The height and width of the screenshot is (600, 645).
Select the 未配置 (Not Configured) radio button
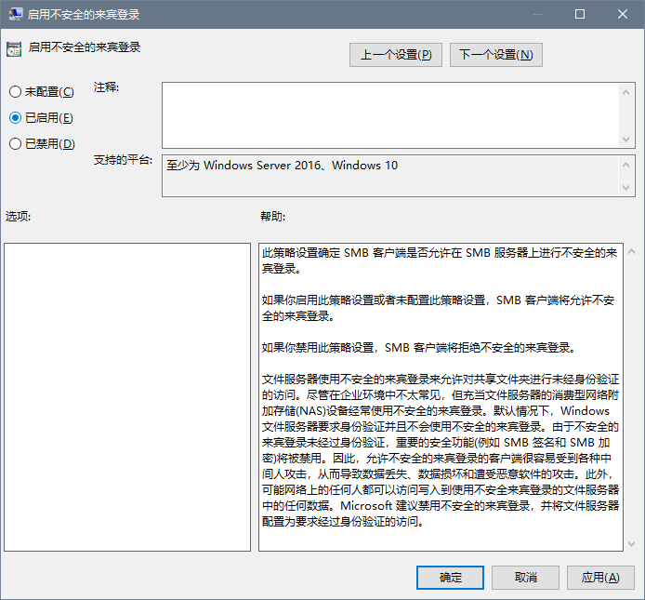click(x=15, y=92)
